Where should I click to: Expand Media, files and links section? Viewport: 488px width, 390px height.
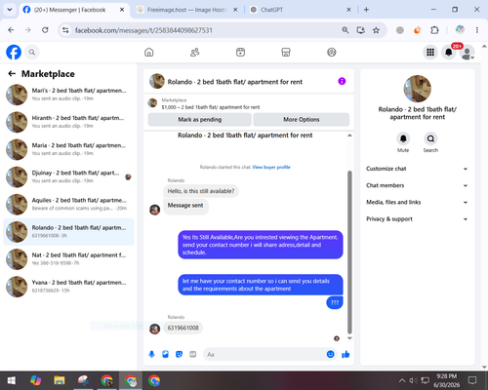417,202
